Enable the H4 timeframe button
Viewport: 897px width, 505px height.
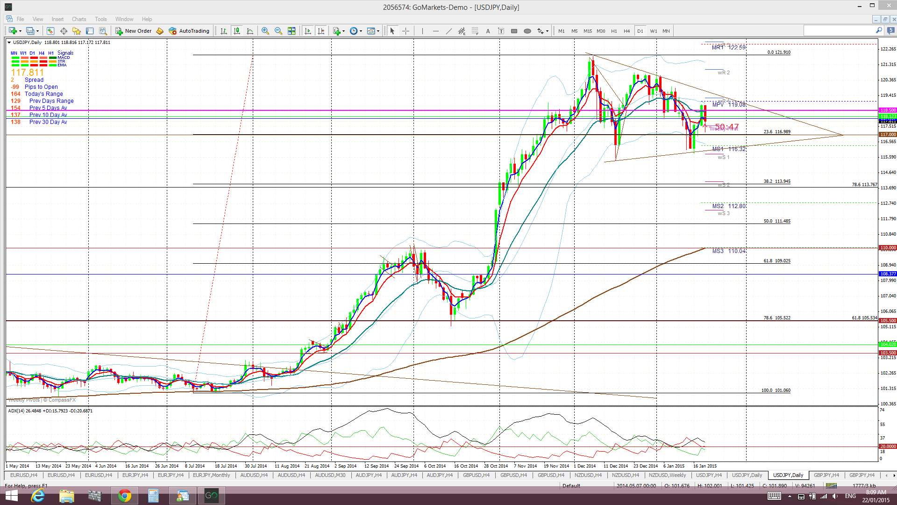(x=626, y=31)
